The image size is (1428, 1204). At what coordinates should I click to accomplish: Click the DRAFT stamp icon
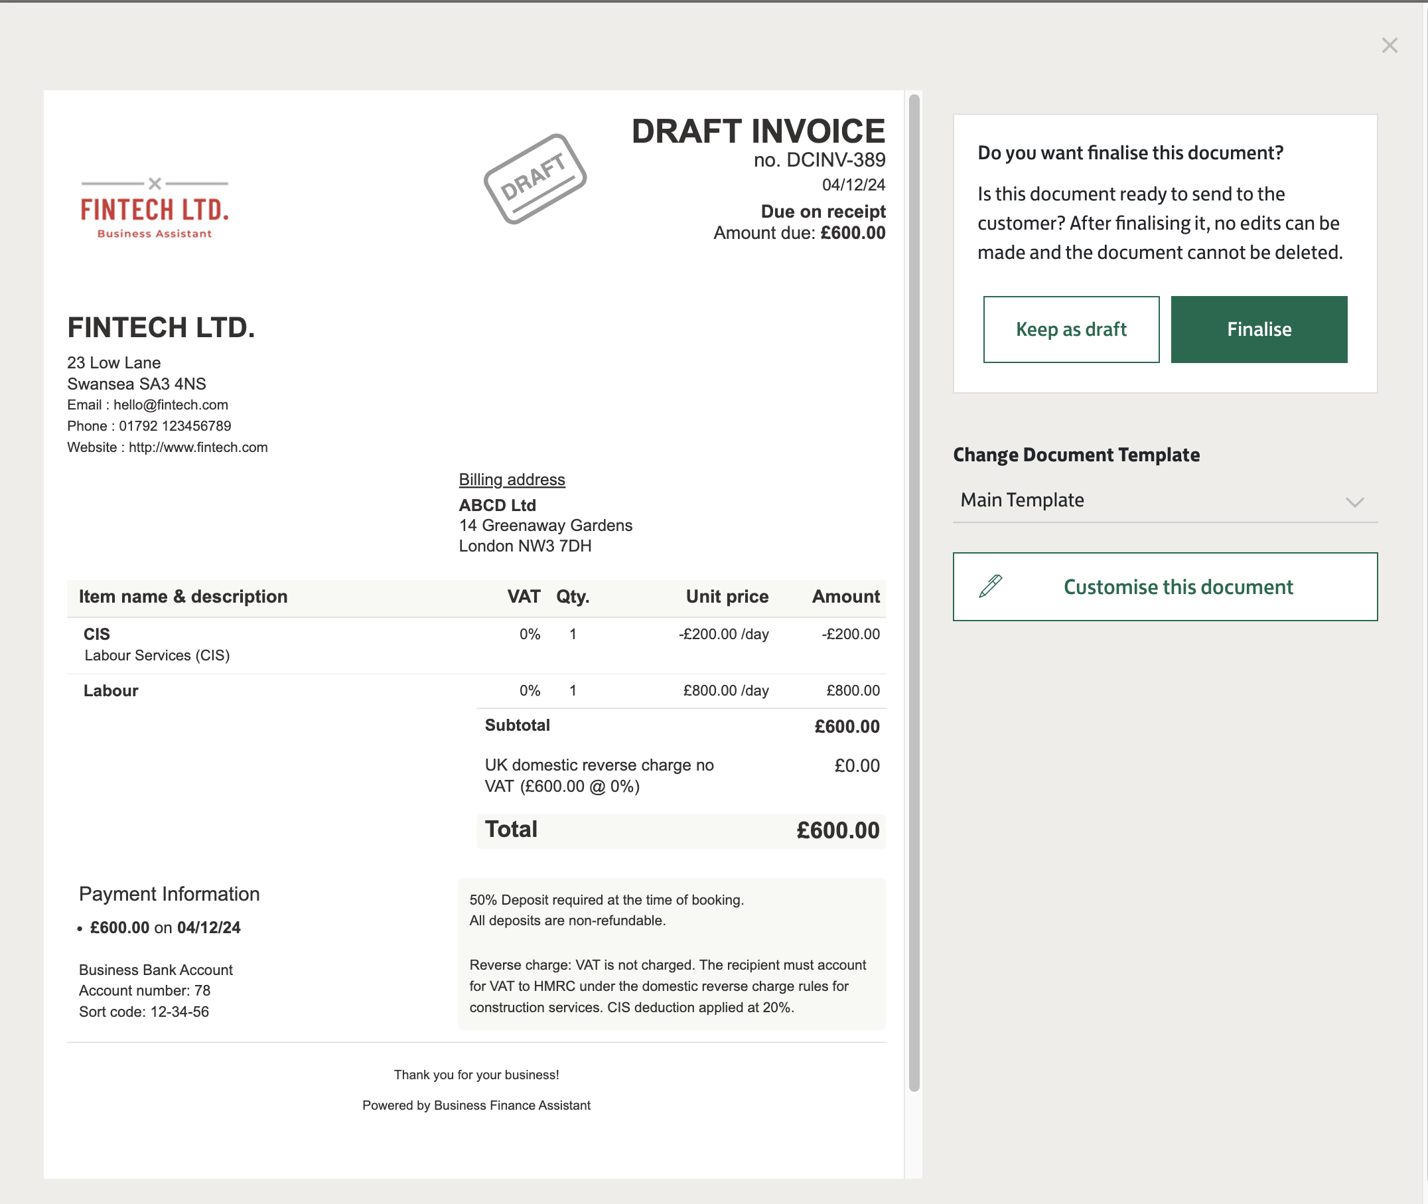click(535, 179)
